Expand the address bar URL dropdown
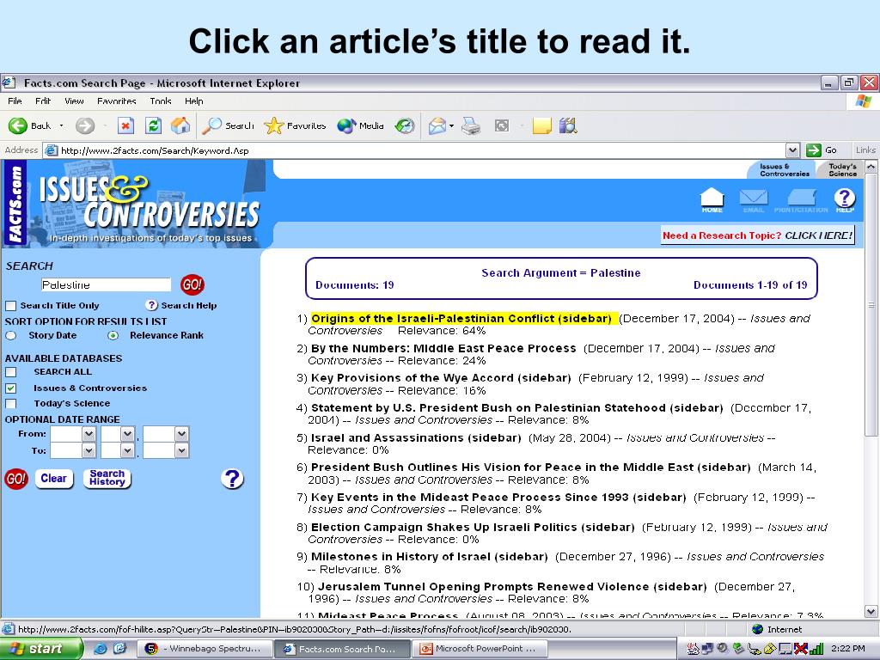The image size is (880, 660). pyautogui.click(x=792, y=150)
